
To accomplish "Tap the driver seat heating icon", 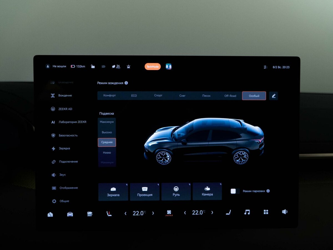I will pyautogui.click(x=109, y=214).
